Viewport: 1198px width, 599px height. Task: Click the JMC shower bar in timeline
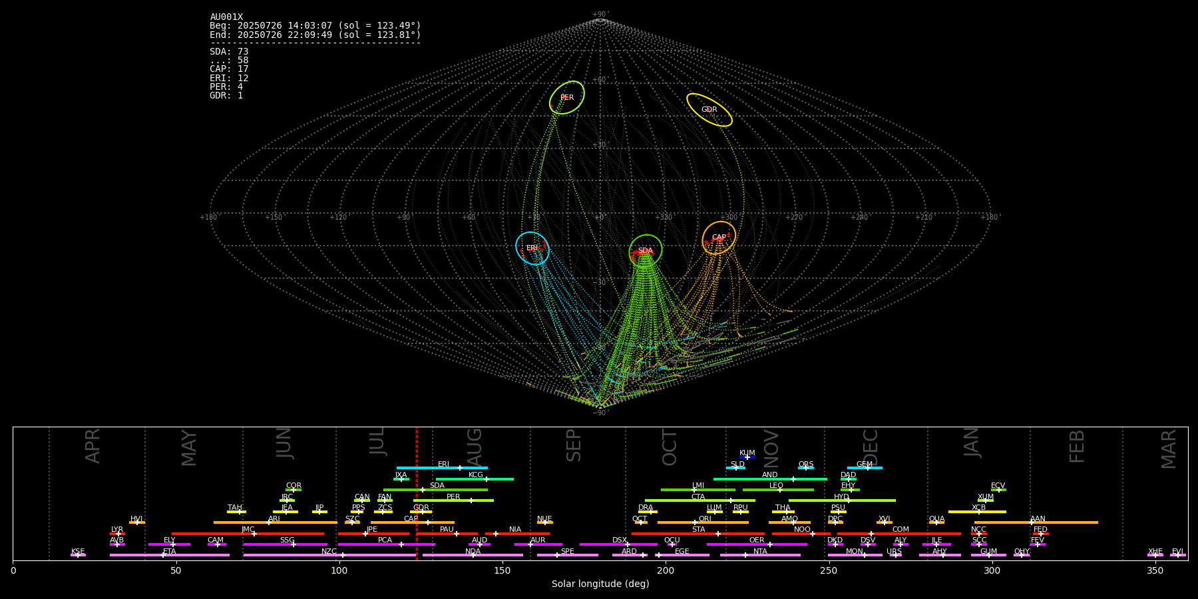pyautogui.click(x=248, y=534)
